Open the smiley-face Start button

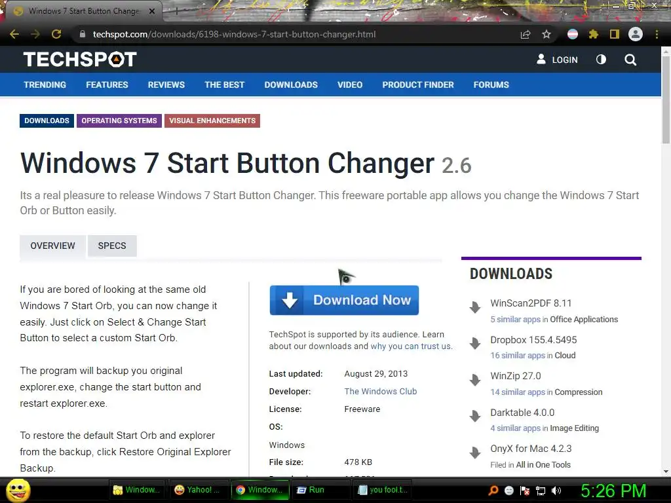pyautogui.click(x=18, y=490)
